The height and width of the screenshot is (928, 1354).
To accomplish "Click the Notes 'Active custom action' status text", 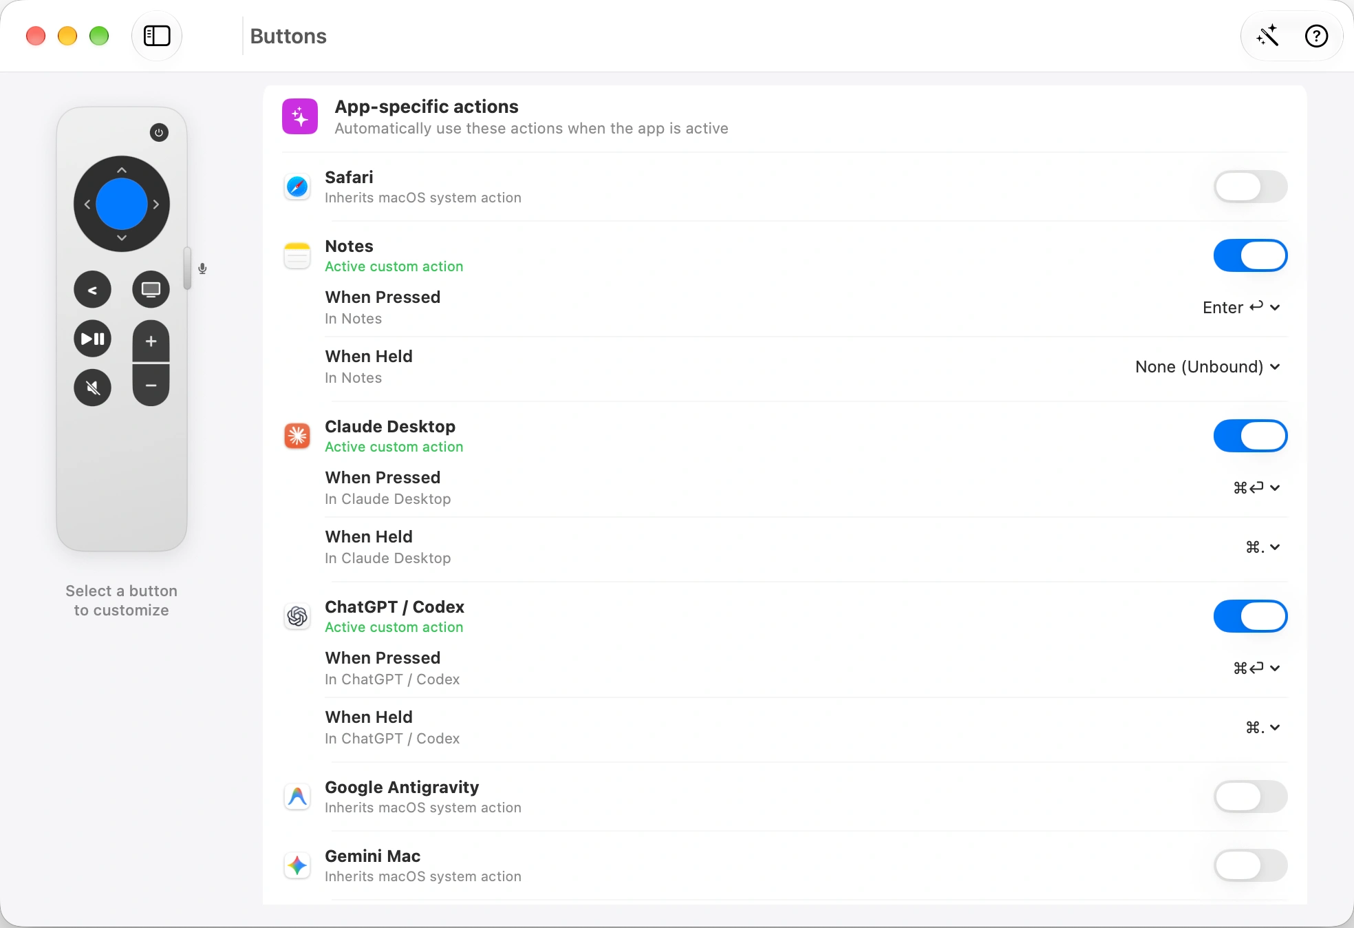I will pos(394,266).
